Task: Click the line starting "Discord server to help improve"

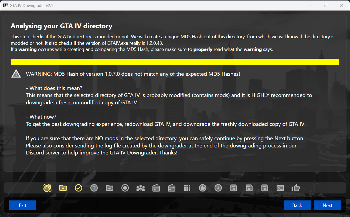Action: 102,153
